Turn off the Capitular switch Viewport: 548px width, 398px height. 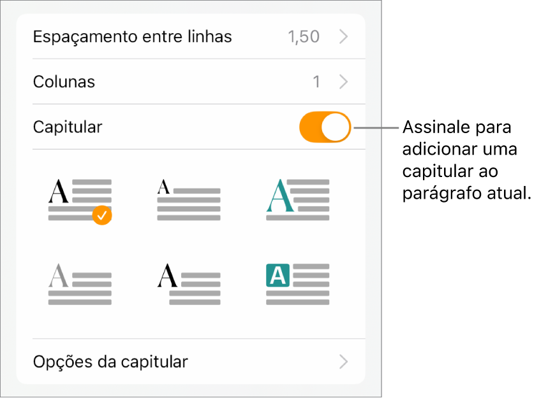click(x=325, y=127)
